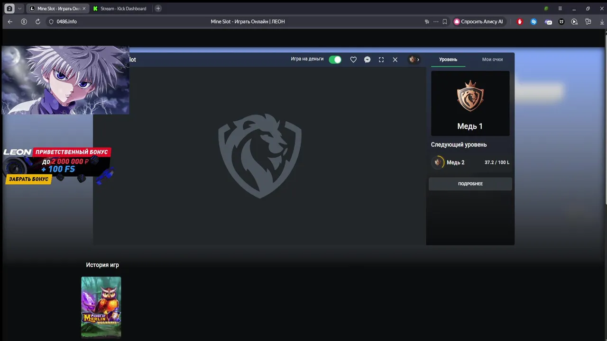The height and width of the screenshot is (341, 607).
Task: Bookmark this page
Action: coord(445,22)
